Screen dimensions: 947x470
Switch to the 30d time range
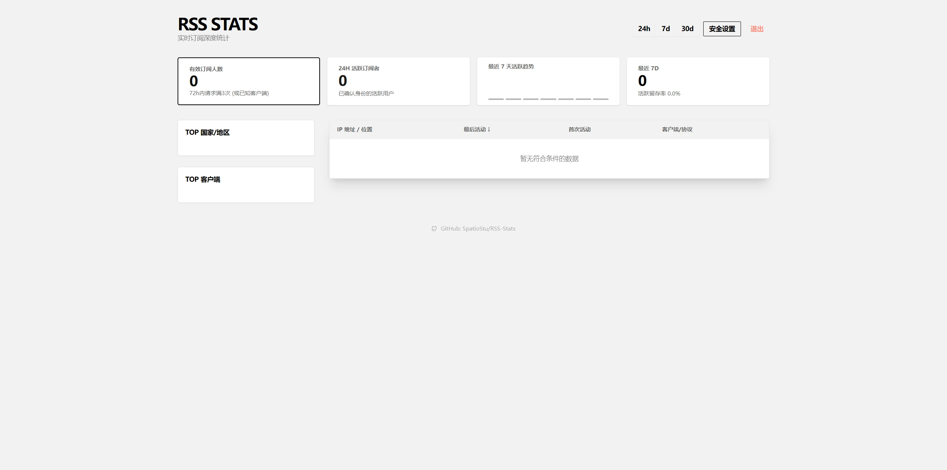point(687,29)
